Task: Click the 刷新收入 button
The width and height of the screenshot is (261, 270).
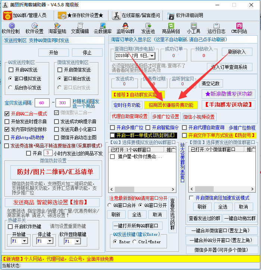Action: (237, 52)
